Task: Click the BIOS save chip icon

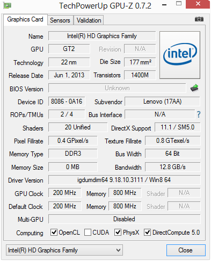Action: pyautogui.click(x=194, y=88)
